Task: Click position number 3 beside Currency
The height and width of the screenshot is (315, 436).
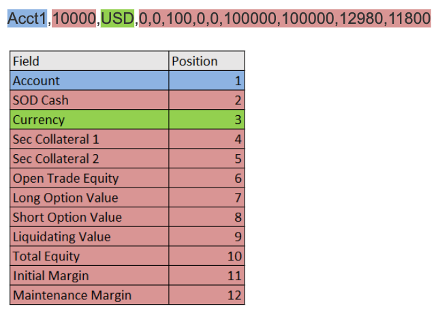Action: [206, 119]
